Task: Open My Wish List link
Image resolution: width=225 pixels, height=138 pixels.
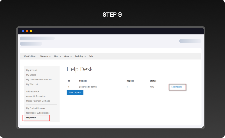Action: click(x=32, y=84)
